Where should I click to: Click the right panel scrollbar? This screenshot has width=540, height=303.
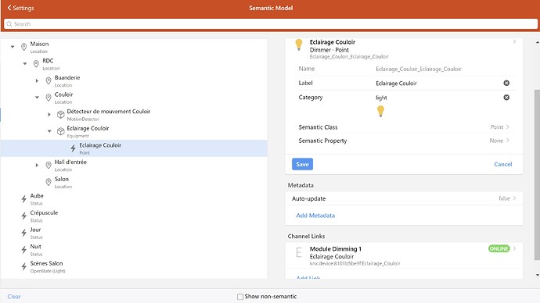click(537, 174)
